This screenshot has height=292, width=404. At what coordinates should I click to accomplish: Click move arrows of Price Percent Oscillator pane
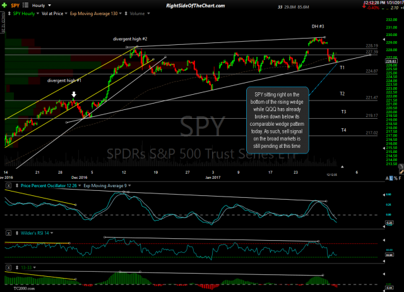click(x=17, y=185)
